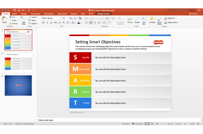Insert a Picture from the ribbon
The height and width of the screenshot is (134, 203).
click(x=130, y=20)
